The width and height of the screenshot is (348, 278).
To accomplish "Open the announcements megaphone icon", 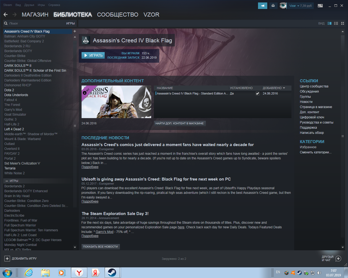I will 263,6.
